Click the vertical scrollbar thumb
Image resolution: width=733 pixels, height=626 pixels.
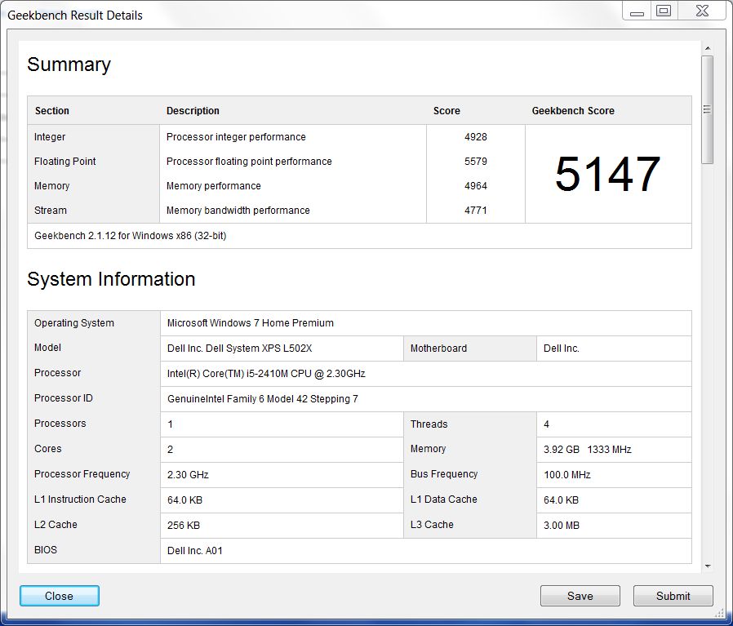(x=708, y=109)
